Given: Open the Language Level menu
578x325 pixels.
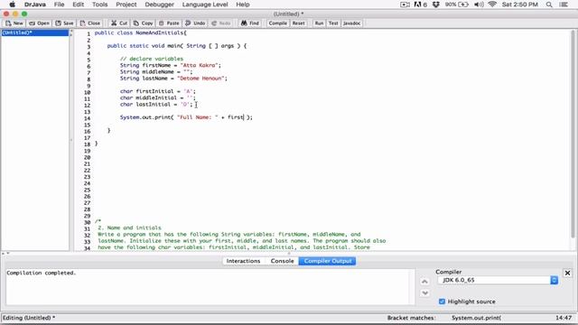Looking at the screenshot, I should point(205,5).
